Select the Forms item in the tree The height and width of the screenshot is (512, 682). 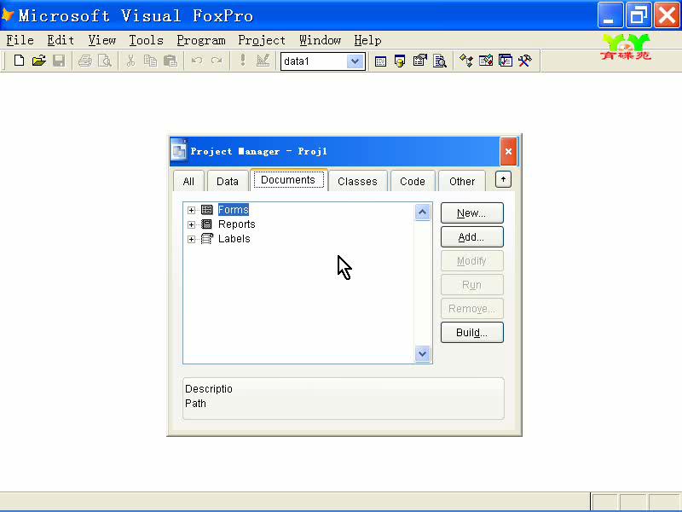[233, 210]
